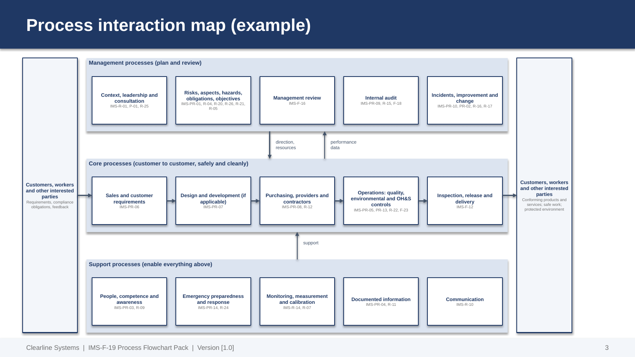The width and height of the screenshot is (635, 357).
Task: Select the Requirements, compliance obligations, feedback panel
Action: tap(50, 195)
